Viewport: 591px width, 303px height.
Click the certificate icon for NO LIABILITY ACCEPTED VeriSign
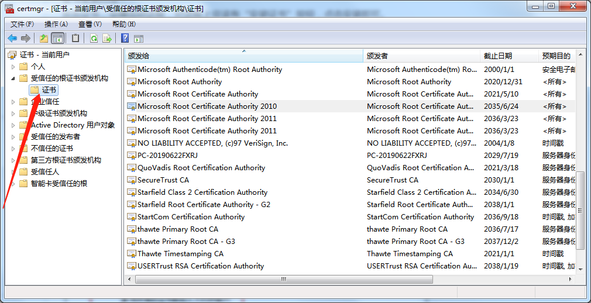132,143
